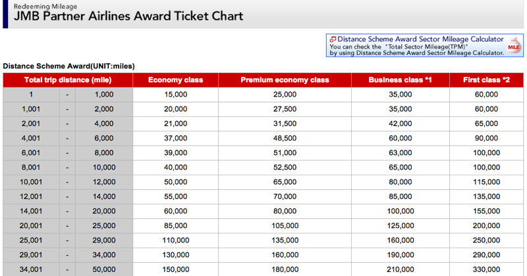Select the 125,000 business class cell
The image size is (527, 276).
click(401, 225)
